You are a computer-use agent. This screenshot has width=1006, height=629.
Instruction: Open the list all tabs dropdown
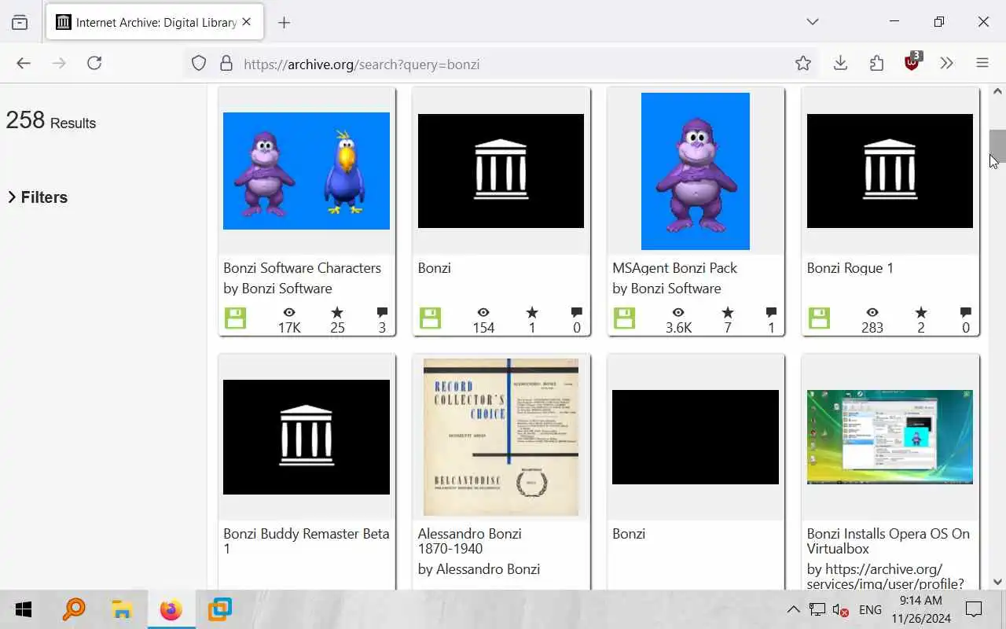coord(813,22)
